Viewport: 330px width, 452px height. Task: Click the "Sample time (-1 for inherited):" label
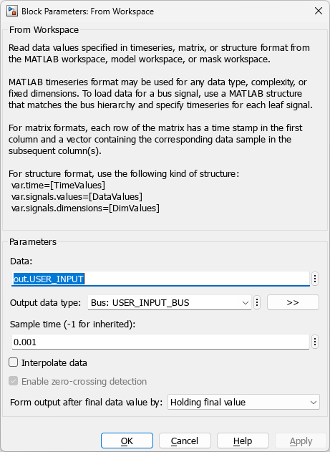pos(72,324)
